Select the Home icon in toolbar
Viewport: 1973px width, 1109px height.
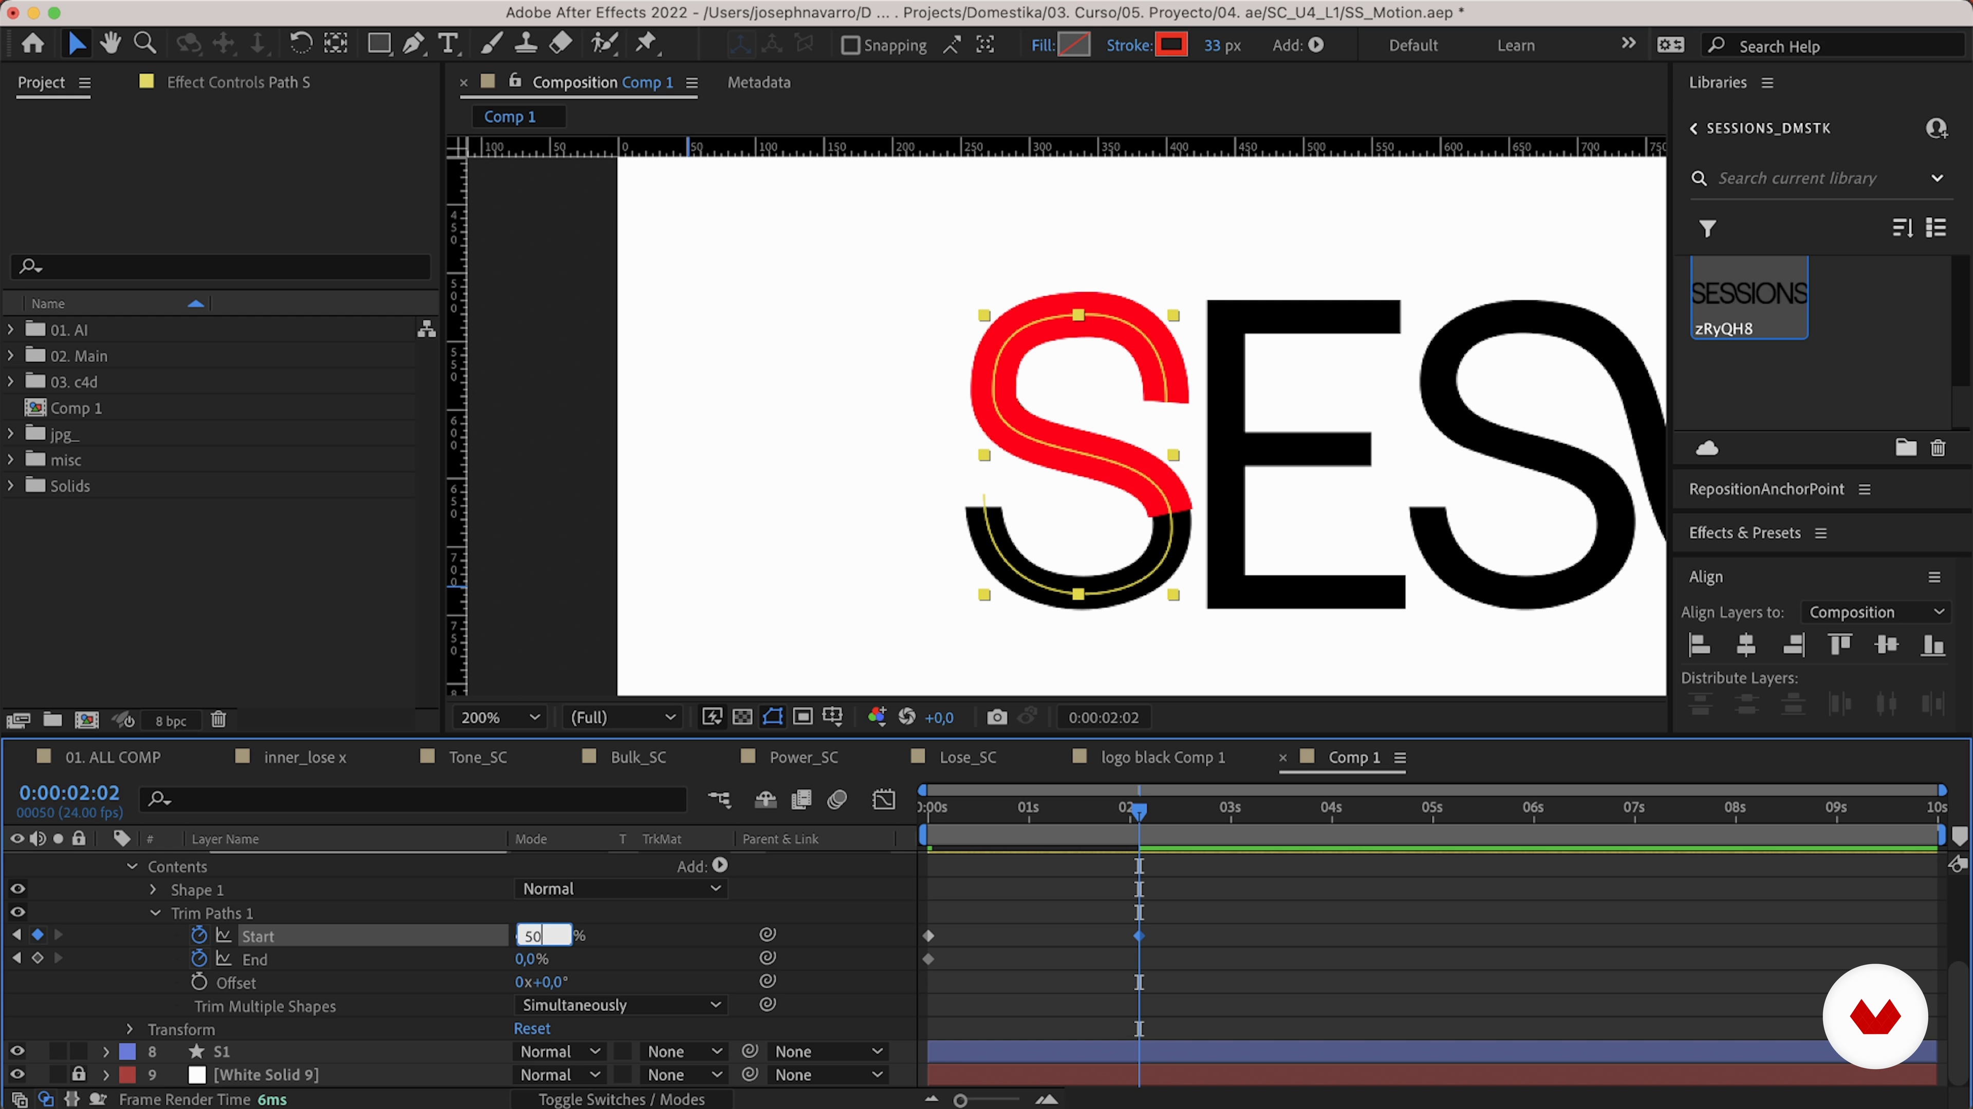tap(32, 44)
